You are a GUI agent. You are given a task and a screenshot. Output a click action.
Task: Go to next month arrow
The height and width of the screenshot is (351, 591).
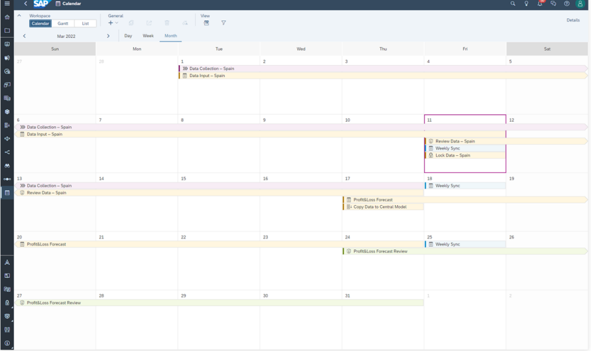pyautogui.click(x=108, y=36)
